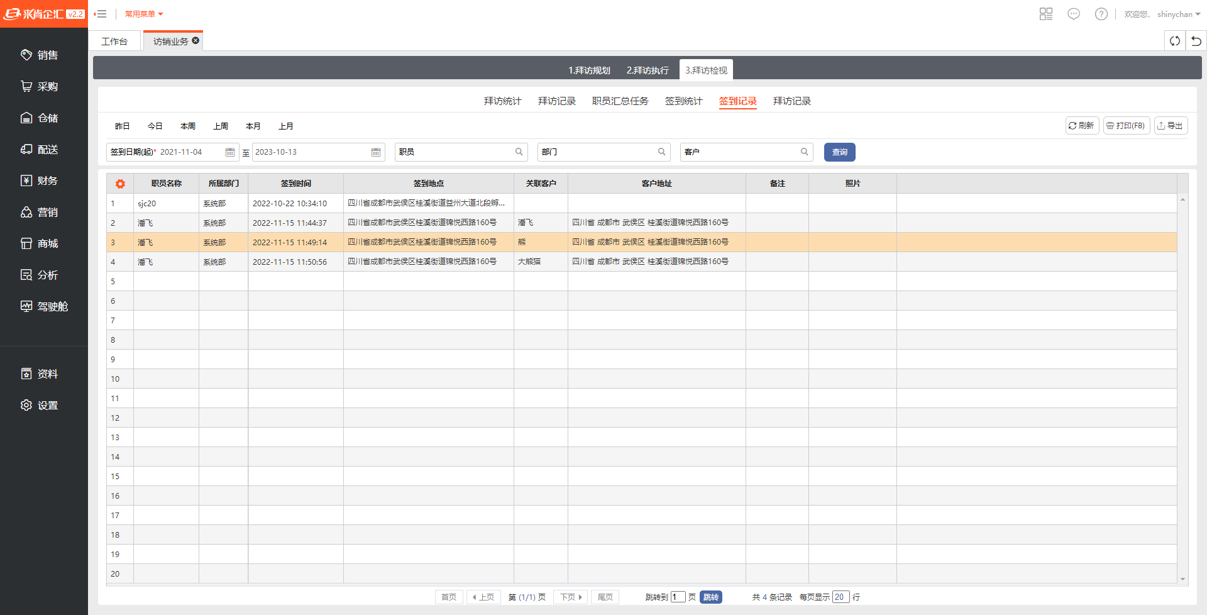Open the messages chat bubble icon
The width and height of the screenshot is (1207, 615).
1074,14
